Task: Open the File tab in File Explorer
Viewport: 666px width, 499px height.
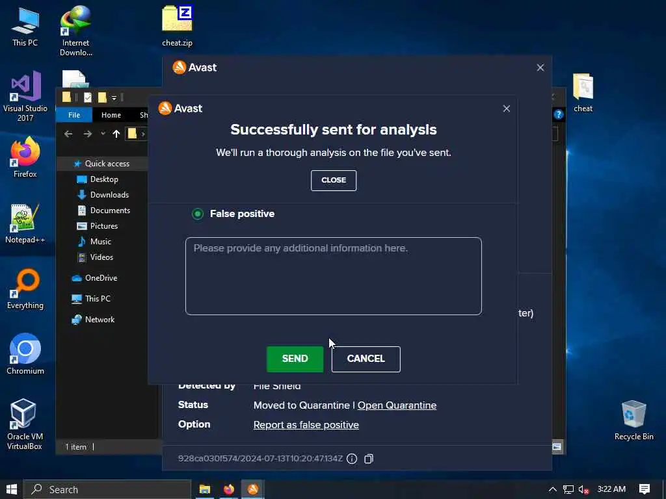Action: (74, 115)
